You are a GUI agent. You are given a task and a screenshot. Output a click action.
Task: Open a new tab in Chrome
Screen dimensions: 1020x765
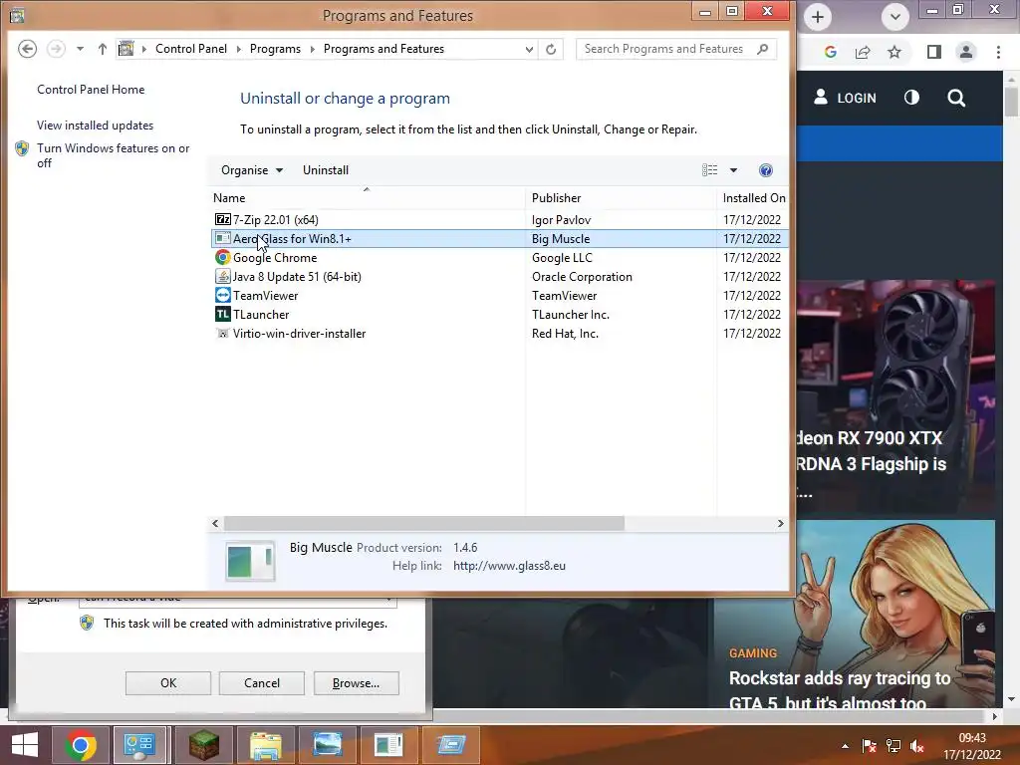point(818,17)
